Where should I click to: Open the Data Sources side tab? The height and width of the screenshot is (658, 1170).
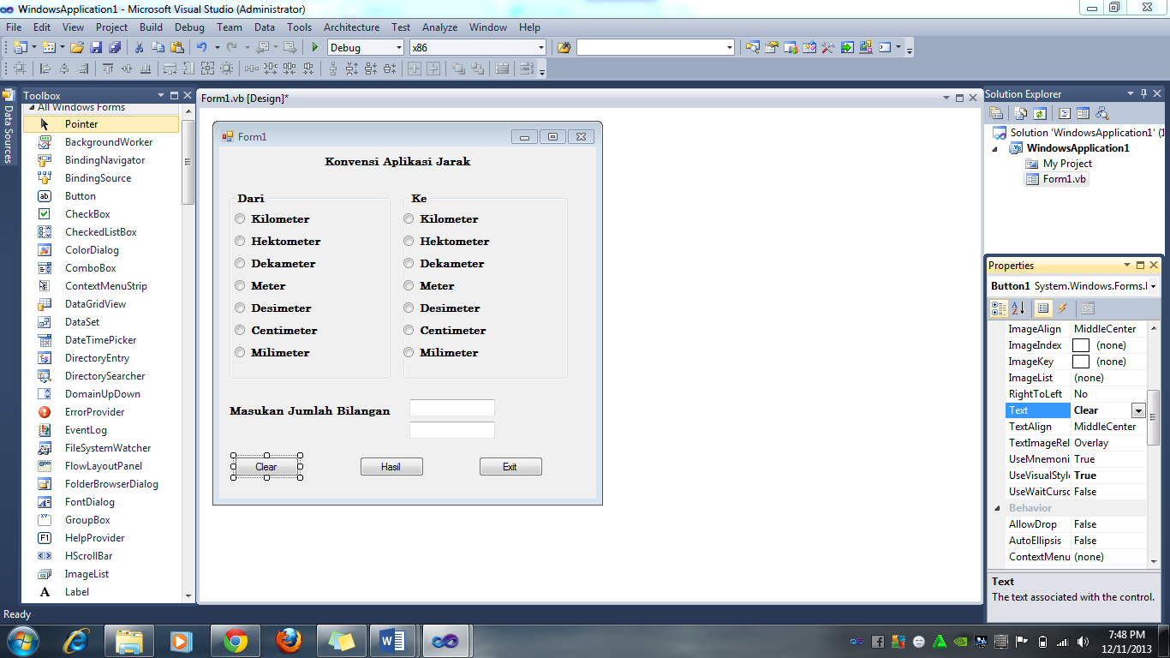point(9,126)
